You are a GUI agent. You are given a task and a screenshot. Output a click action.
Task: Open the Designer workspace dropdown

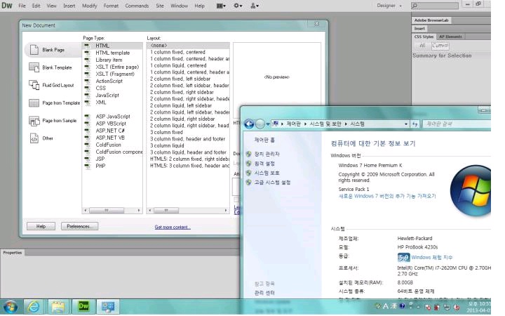389,6
